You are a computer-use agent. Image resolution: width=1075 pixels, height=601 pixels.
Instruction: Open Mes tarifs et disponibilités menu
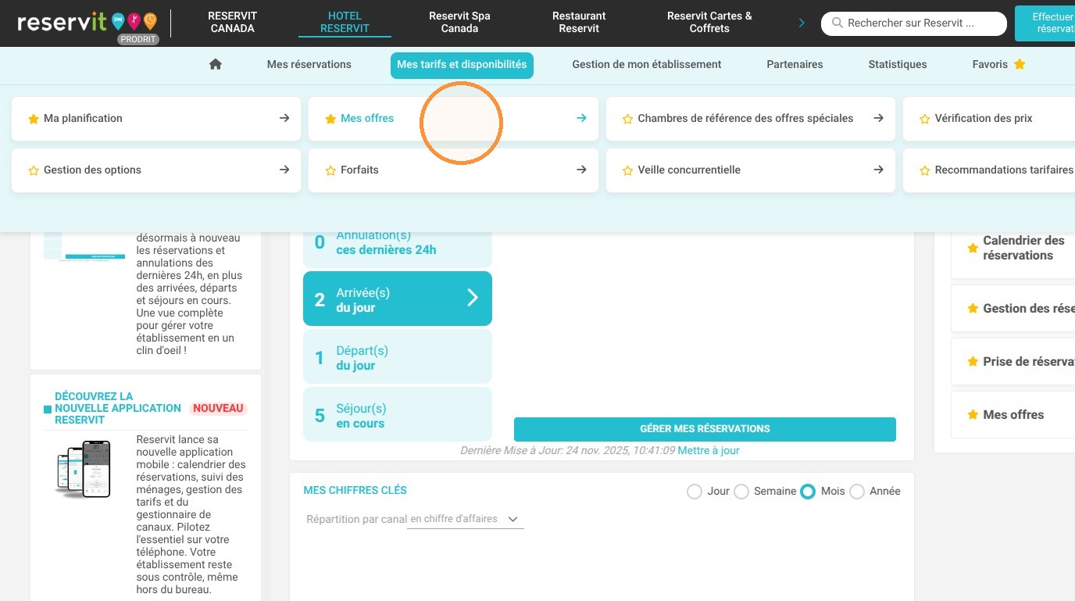pos(462,65)
